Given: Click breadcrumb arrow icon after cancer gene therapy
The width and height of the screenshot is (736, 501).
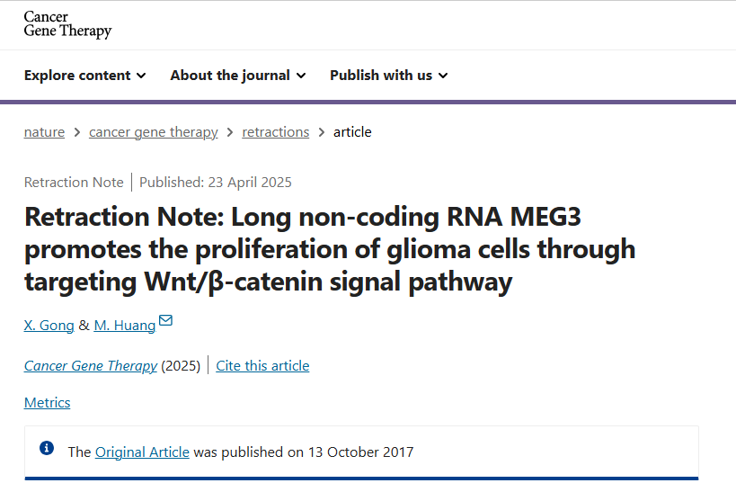Looking at the screenshot, I should pos(230,132).
